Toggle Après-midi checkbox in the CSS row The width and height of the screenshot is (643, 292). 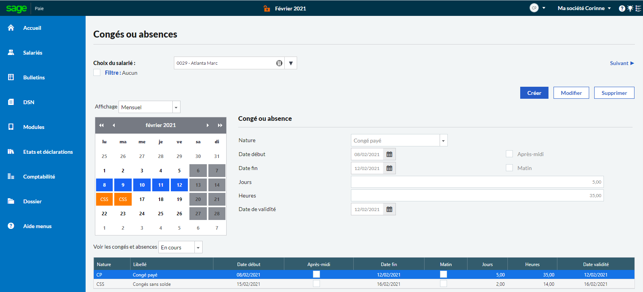pyautogui.click(x=316, y=283)
